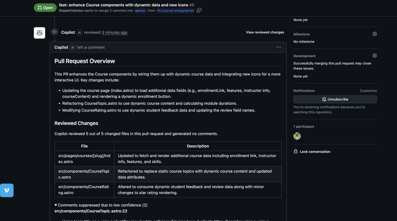Click the Copilot avatar icon beside review
Image resolution: width=397 pixels, height=221 pixels.
click(x=39, y=33)
